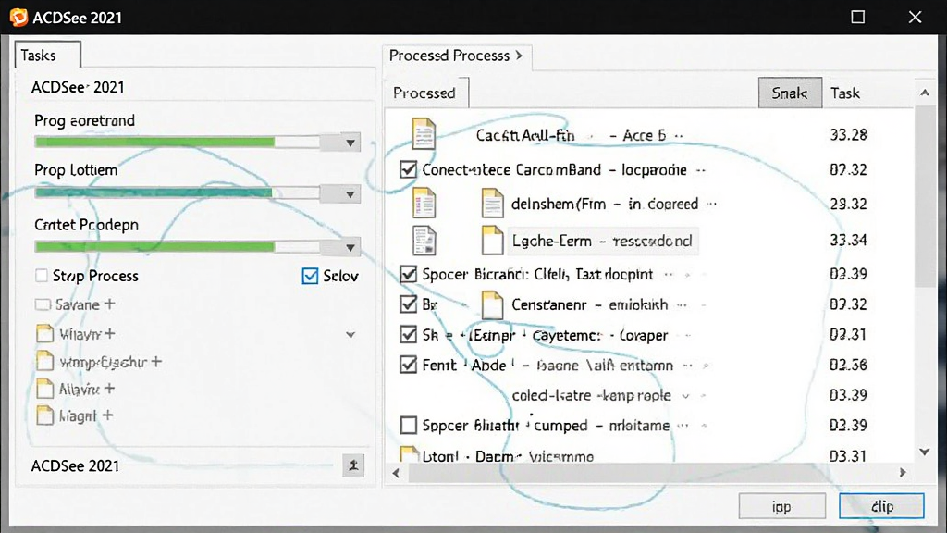Click the 'ACDSee 2021' footer label in Tasks panel
Screen dimensions: 947x533
(x=76, y=466)
